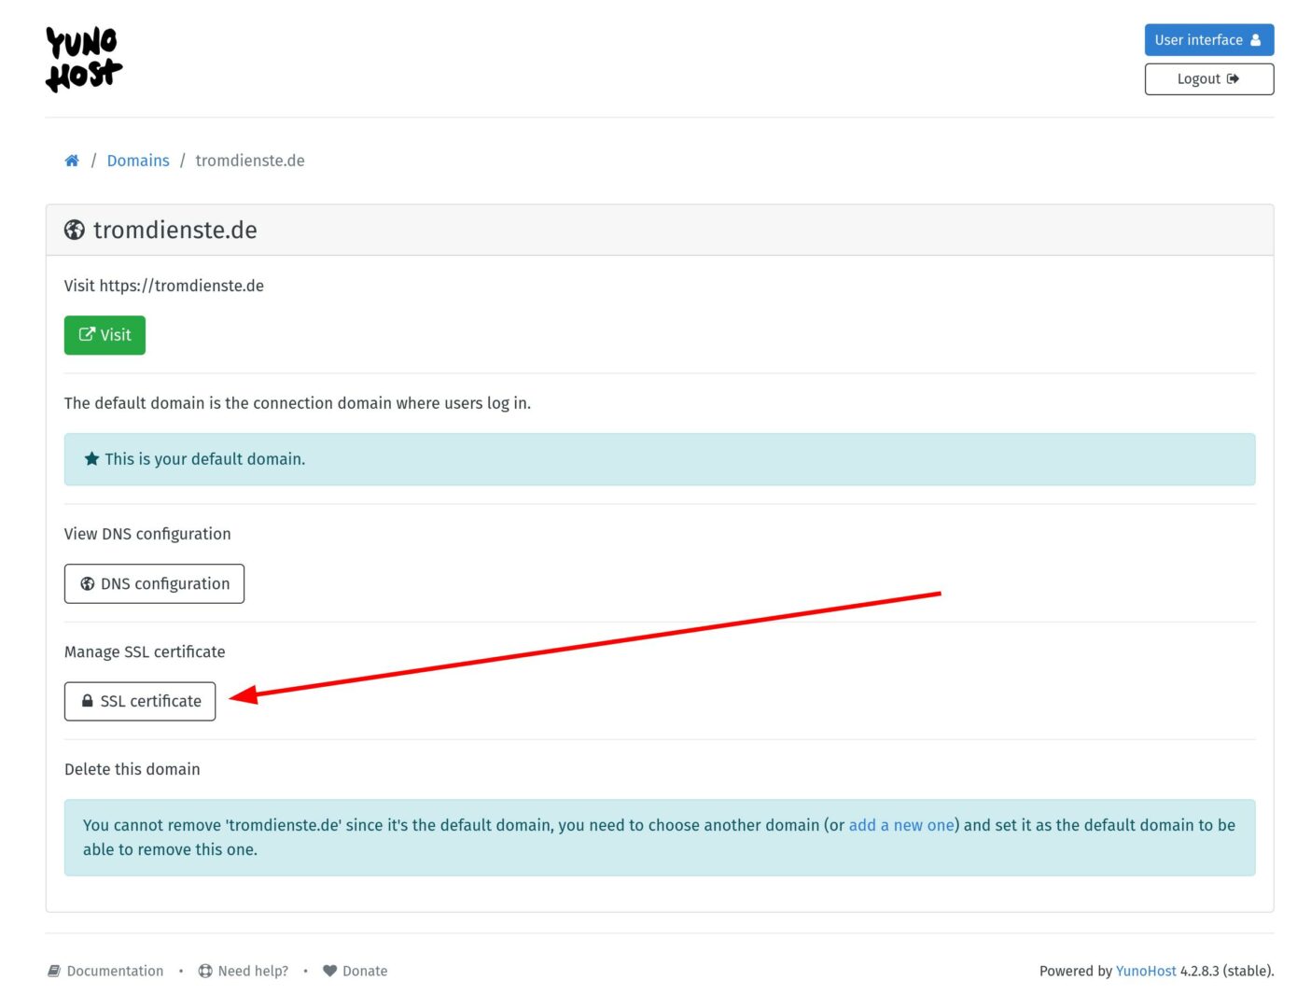Log out using the Logout button
The image size is (1311, 1008).
[x=1208, y=79]
